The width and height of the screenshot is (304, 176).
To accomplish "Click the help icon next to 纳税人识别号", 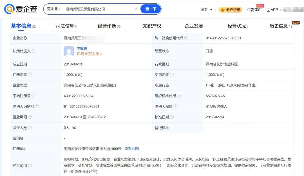I will point(37,106).
